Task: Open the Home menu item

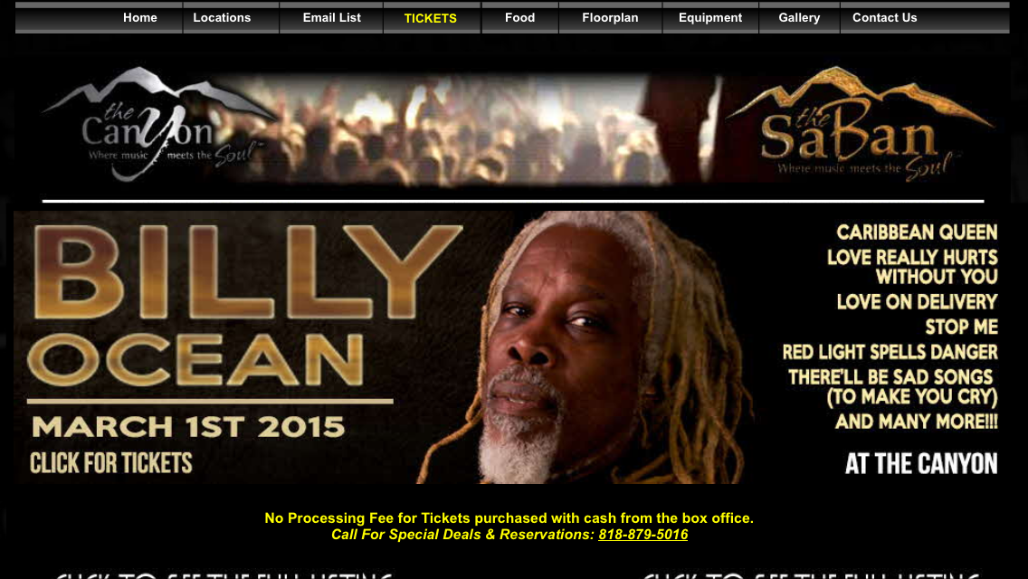Action: pos(139,18)
